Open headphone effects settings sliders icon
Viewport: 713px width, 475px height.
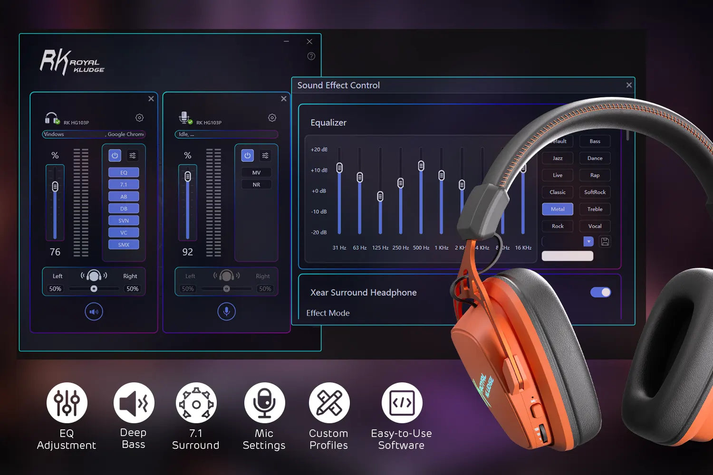coord(133,155)
